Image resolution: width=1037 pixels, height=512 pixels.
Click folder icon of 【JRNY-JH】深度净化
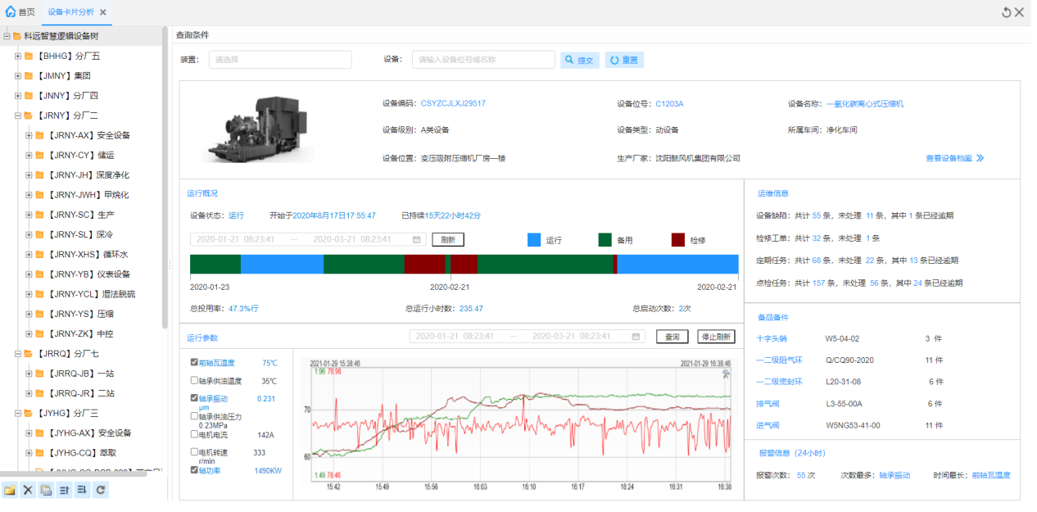pyautogui.click(x=39, y=175)
